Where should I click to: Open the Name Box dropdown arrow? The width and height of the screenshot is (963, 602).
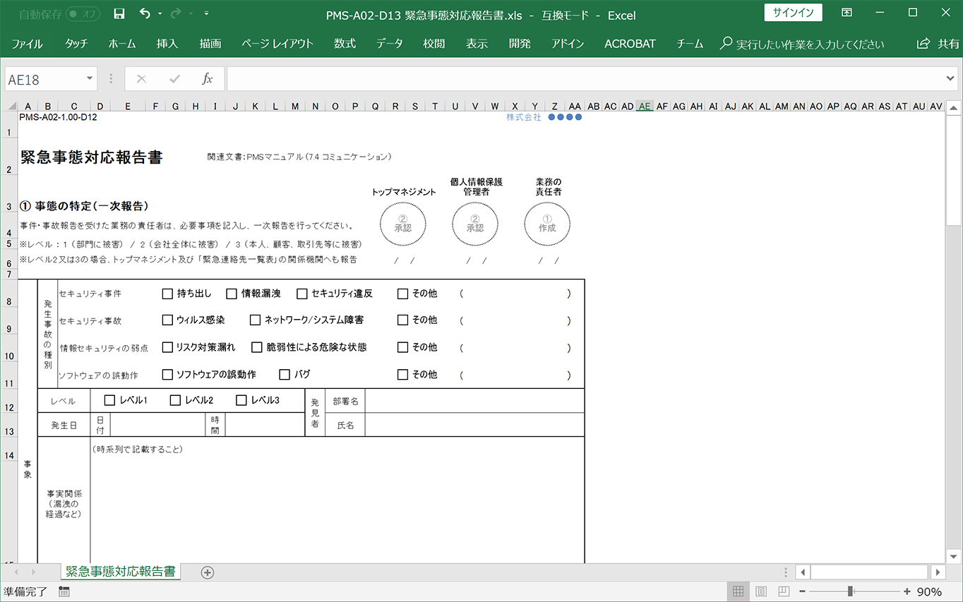(90, 79)
